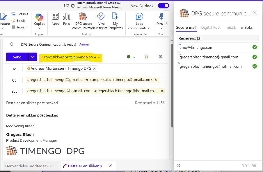Click the Recievers (3) header
Viewport: 263px width, 172px height.
[218, 38]
